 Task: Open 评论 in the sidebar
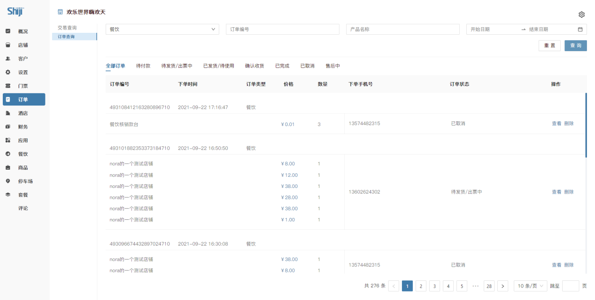click(23, 208)
